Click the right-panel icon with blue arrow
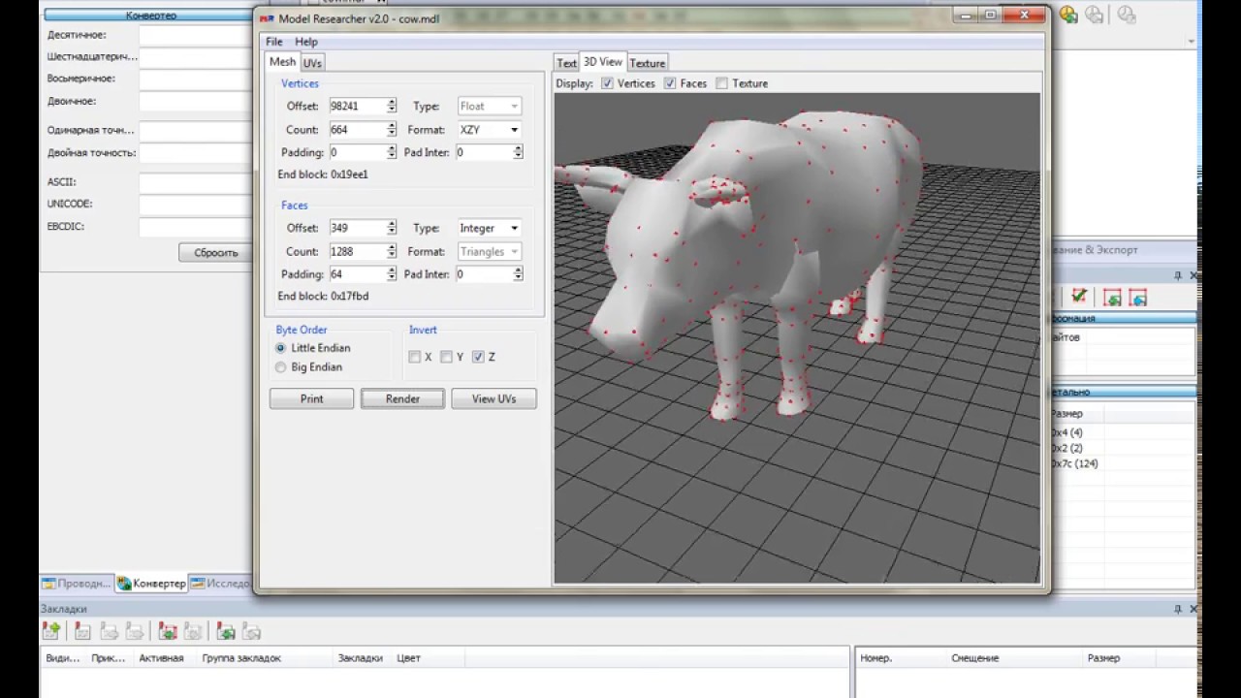This screenshot has width=1241, height=698. [x=1137, y=297]
